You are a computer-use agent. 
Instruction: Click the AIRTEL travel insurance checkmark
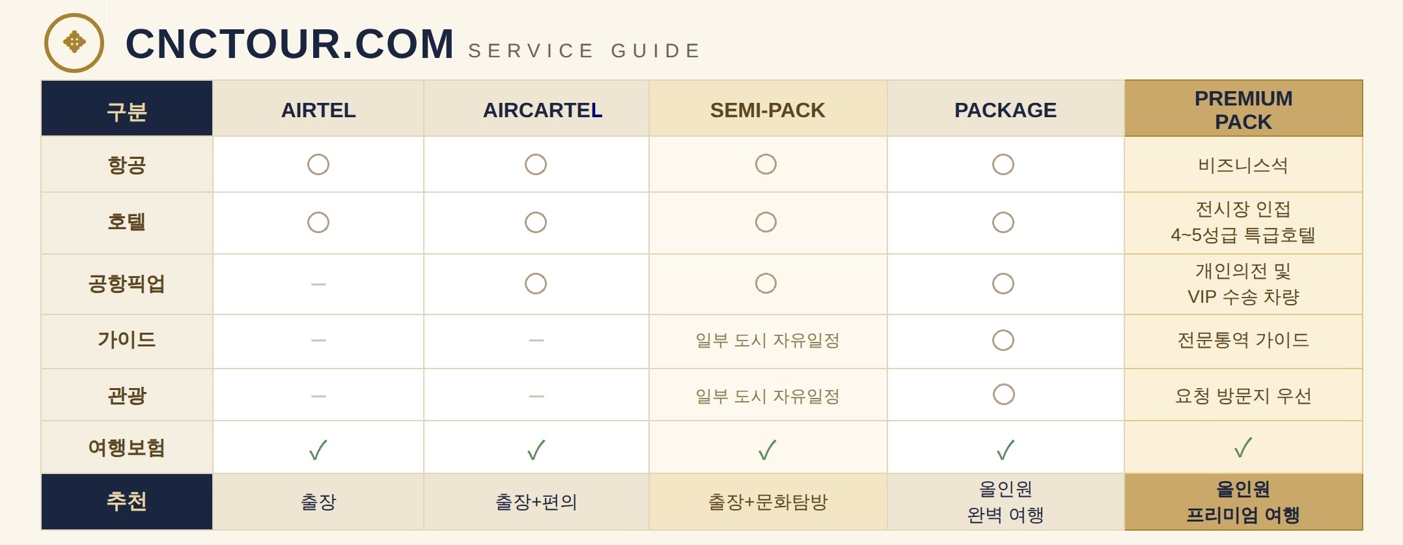click(x=318, y=450)
